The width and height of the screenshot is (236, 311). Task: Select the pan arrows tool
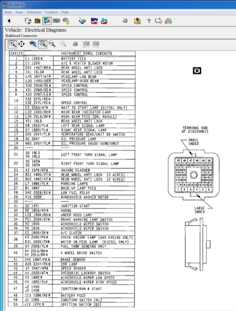click(21, 44)
